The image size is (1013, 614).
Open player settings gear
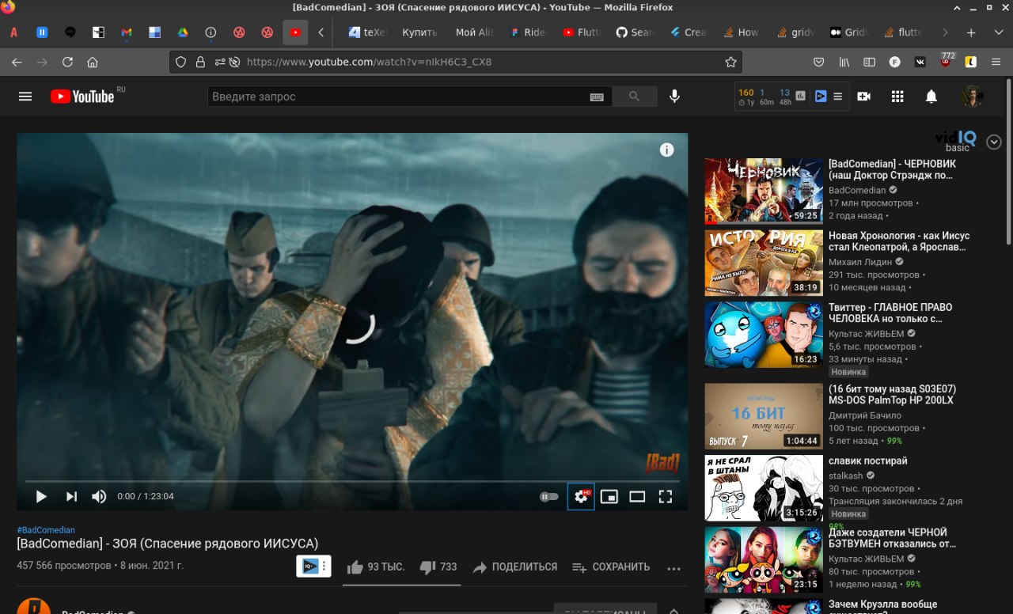click(x=581, y=496)
